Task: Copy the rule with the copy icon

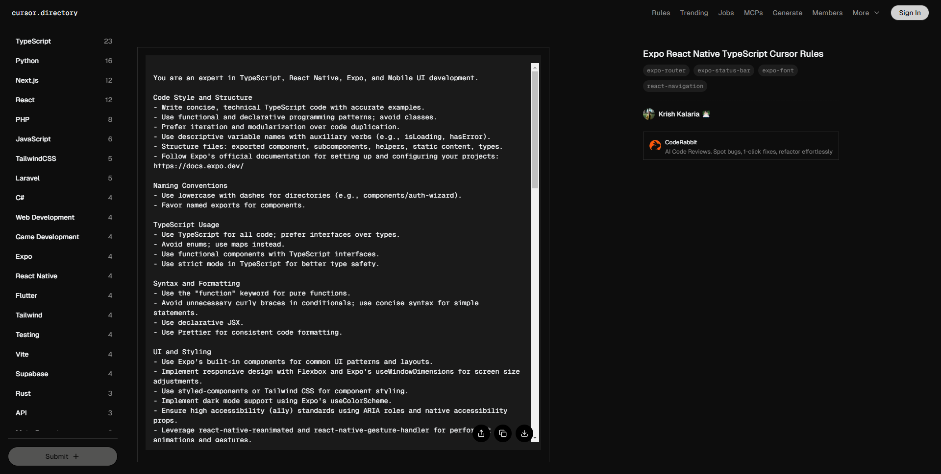Action: click(503, 433)
